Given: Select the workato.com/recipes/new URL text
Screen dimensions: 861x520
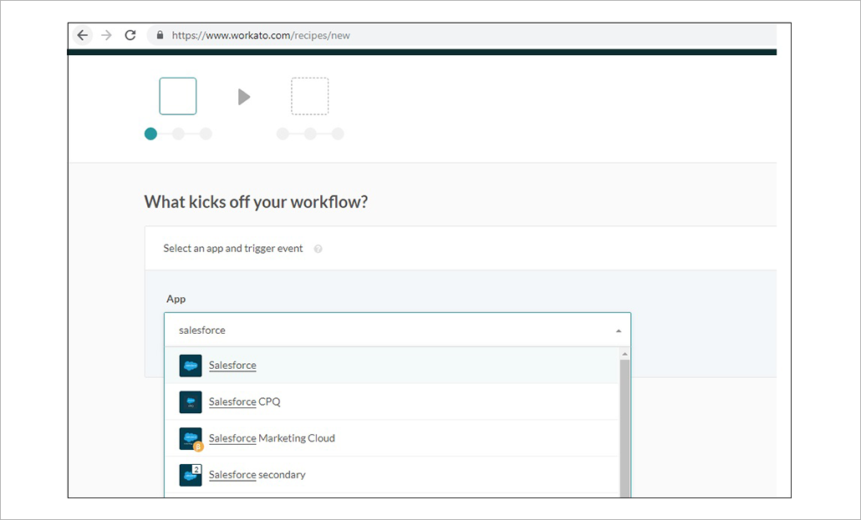Looking at the screenshot, I should 261,35.
